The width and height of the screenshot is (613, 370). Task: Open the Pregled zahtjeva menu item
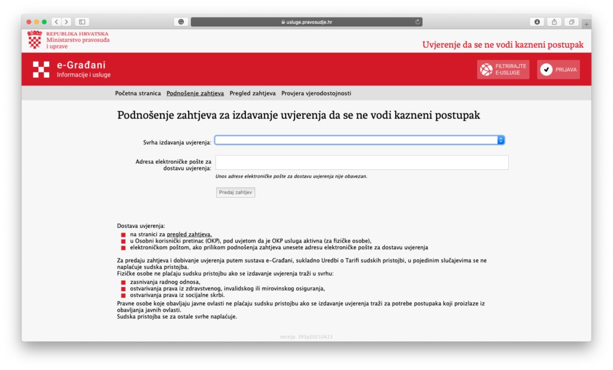pos(253,93)
